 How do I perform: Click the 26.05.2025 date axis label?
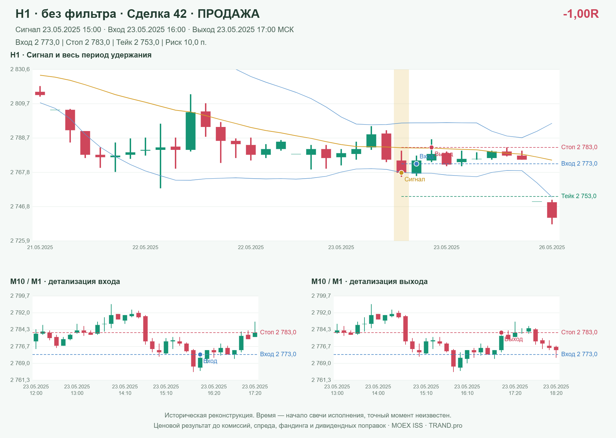[552, 247]
